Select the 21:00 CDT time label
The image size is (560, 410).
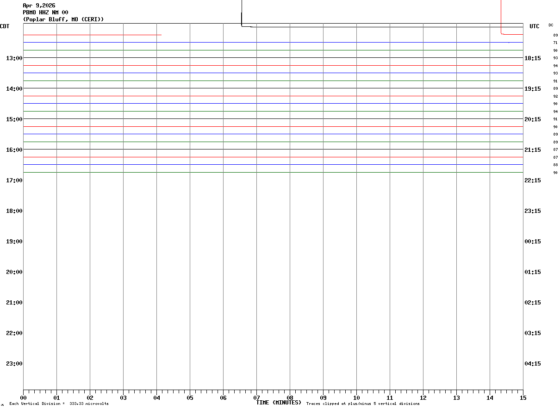(14, 302)
